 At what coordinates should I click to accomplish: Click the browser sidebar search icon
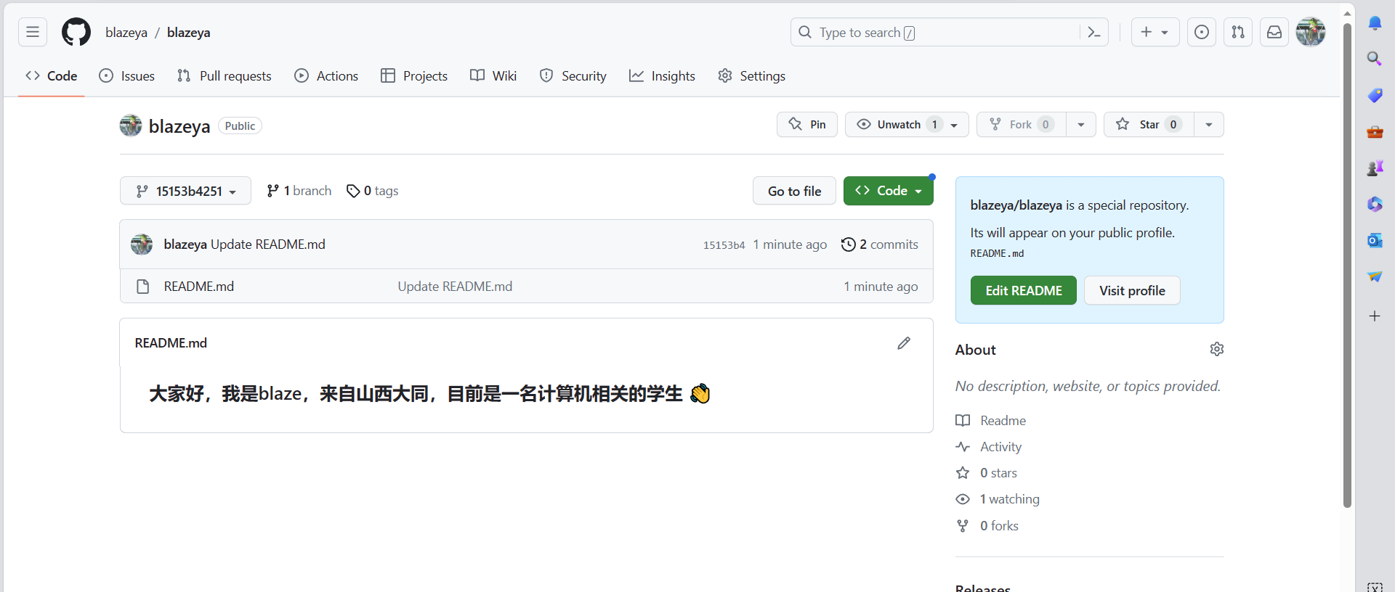pyautogui.click(x=1375, y=59)
